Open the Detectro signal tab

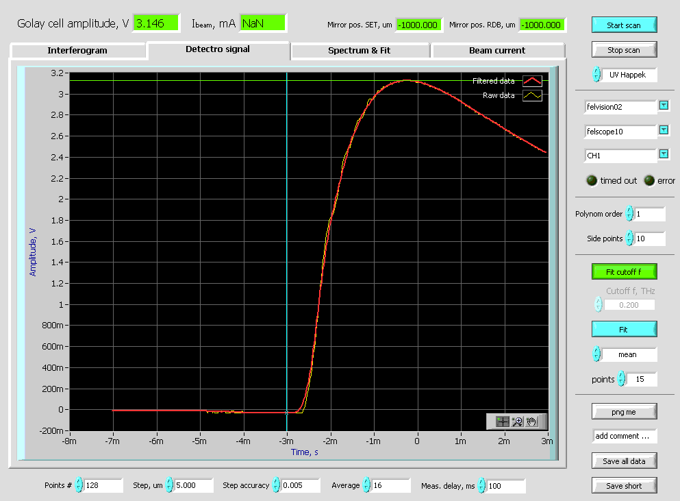coord(218,49)
